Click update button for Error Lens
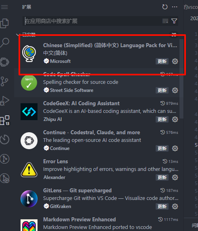 pos(162,177)
